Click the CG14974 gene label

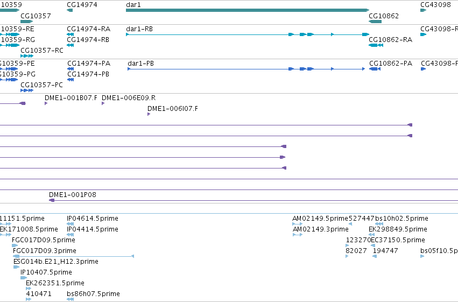(82, 5)
